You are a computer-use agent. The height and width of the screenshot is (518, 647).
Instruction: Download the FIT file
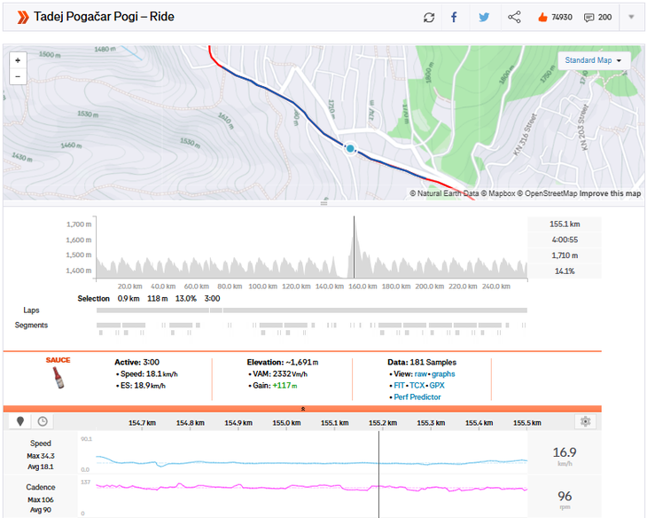[x=398, y=386]
